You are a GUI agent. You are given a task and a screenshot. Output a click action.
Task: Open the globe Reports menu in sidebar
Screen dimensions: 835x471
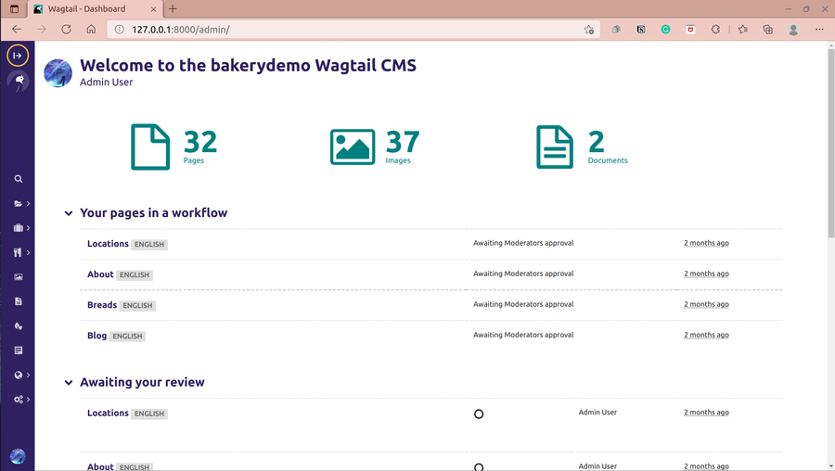pos(19,375)
